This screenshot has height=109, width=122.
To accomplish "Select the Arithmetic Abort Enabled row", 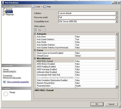I will (x=76, y=72).
